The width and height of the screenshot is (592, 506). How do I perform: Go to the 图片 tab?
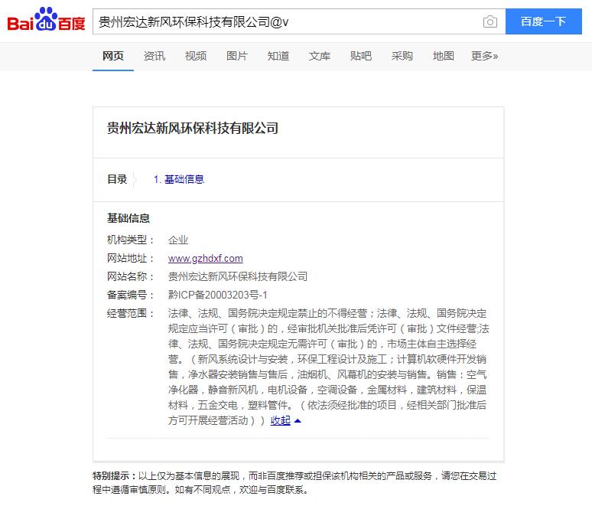237,56
